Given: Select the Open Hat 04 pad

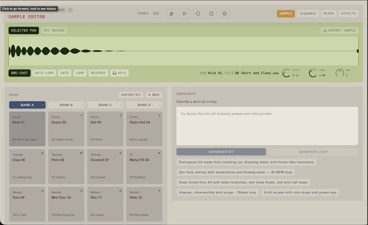Looking at the screenshot, I should [144, 129].
